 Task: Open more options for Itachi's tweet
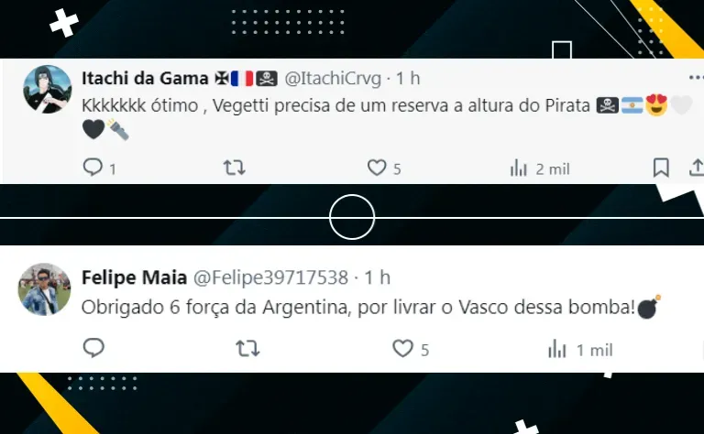point(697,78)
